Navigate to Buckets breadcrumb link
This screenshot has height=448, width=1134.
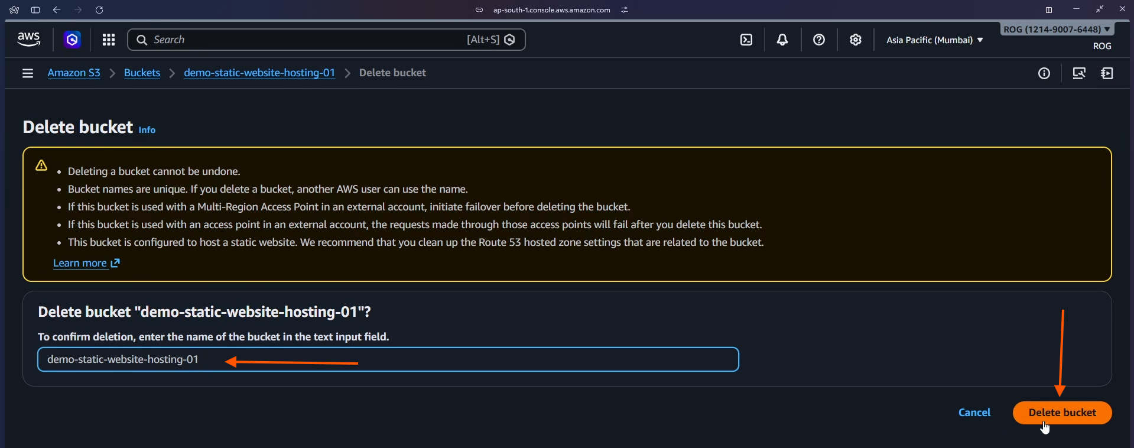[x=142, y=73]
